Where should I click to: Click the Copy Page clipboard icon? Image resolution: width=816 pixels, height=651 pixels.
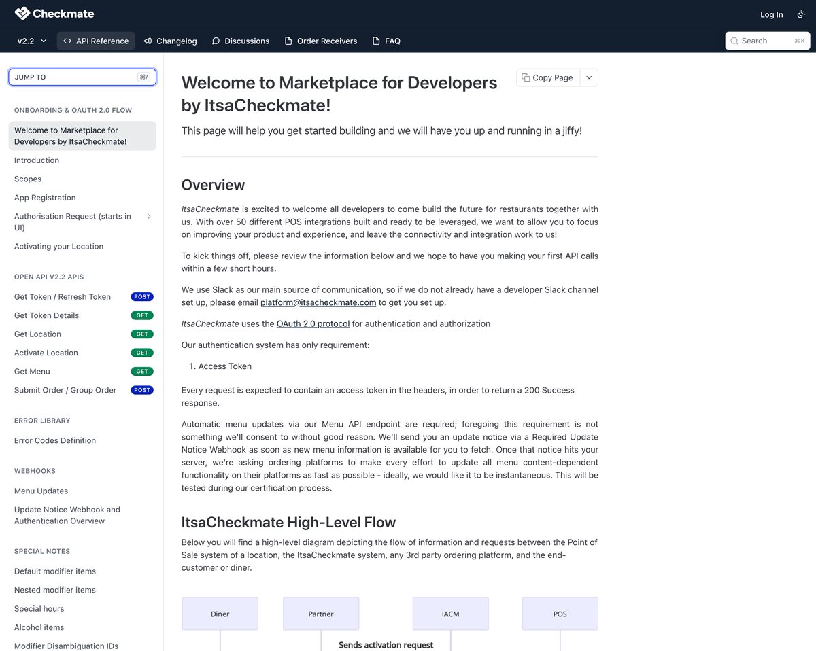(526, 77)
